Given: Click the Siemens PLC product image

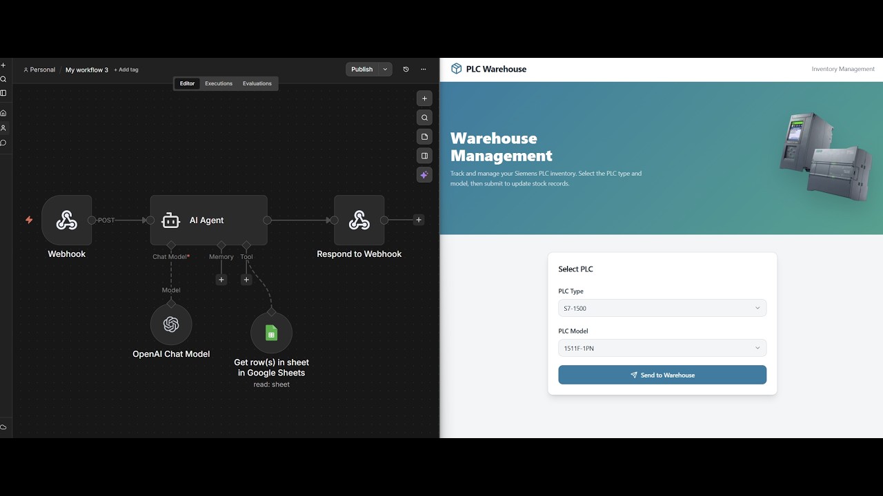Looking at the screenshot, I should tap(826, 157).
